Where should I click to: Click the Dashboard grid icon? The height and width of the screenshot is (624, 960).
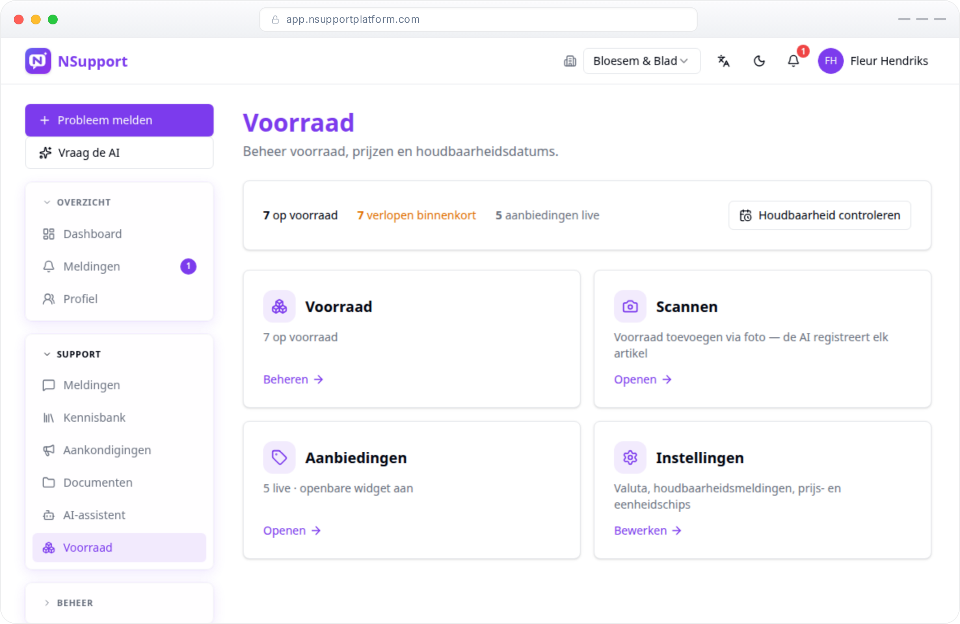pyautogui.click(x=49, y=234)
